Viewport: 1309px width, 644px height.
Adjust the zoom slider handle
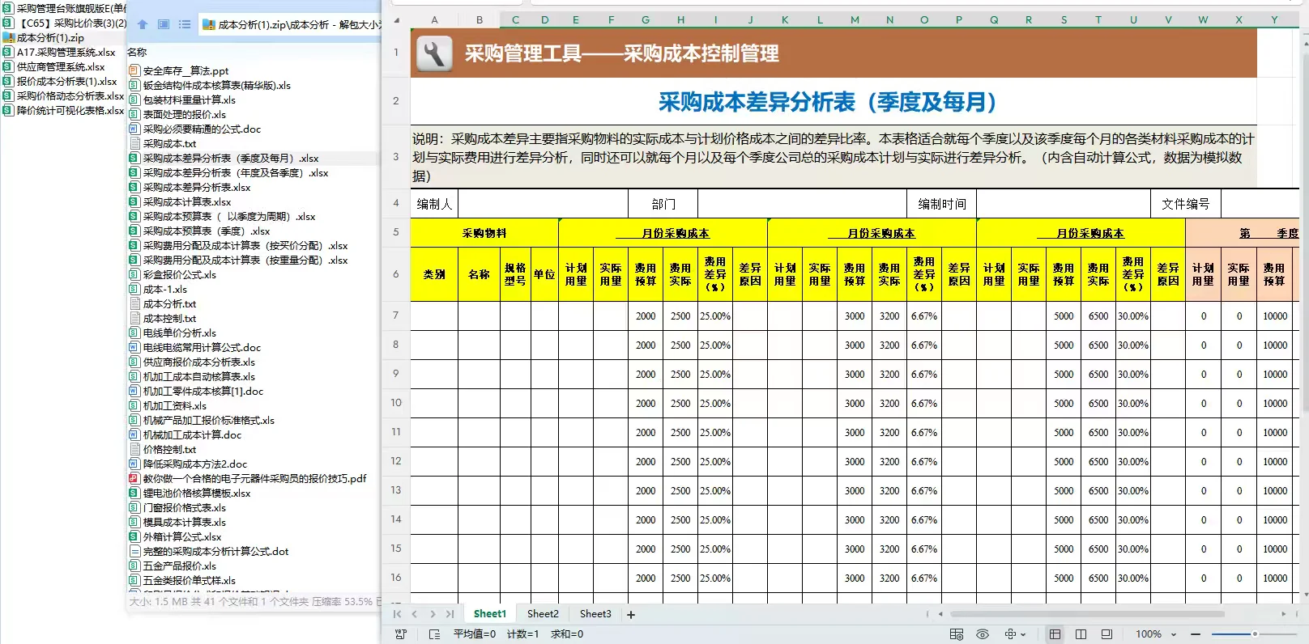[x=1255, y=634]
